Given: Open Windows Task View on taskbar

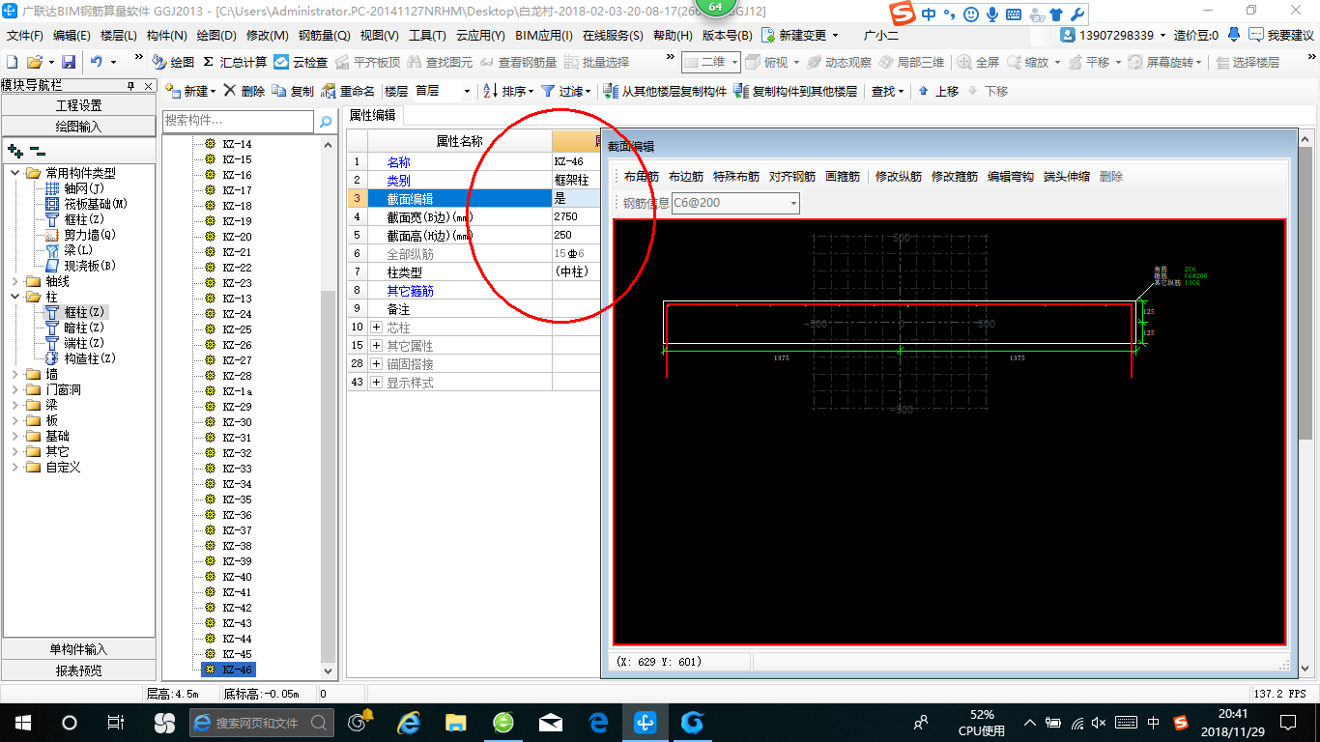Looking at the screenshot, I should [x=115, y=723].
